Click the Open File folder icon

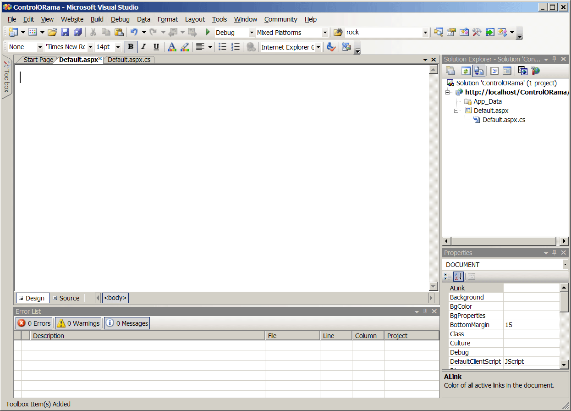pyautogui.click(x=52, y=32)
